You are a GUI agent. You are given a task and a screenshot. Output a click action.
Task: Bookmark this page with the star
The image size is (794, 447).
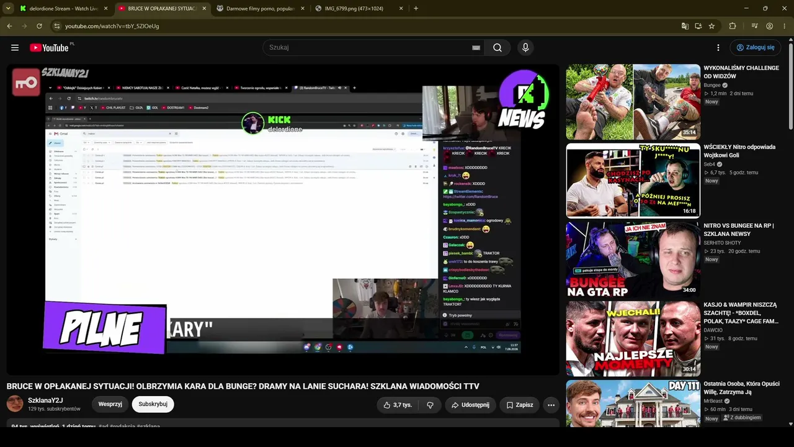(x=711, y=26)
